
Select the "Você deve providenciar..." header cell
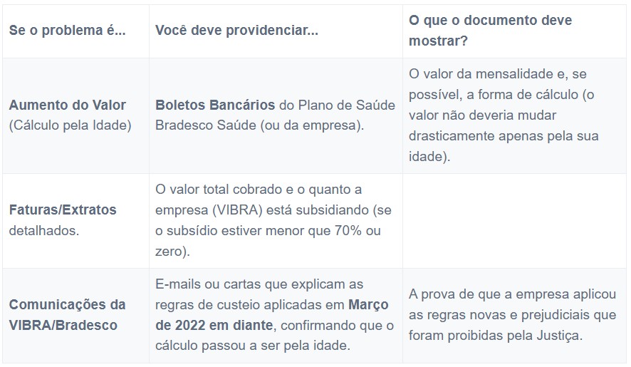coord(236,31)
